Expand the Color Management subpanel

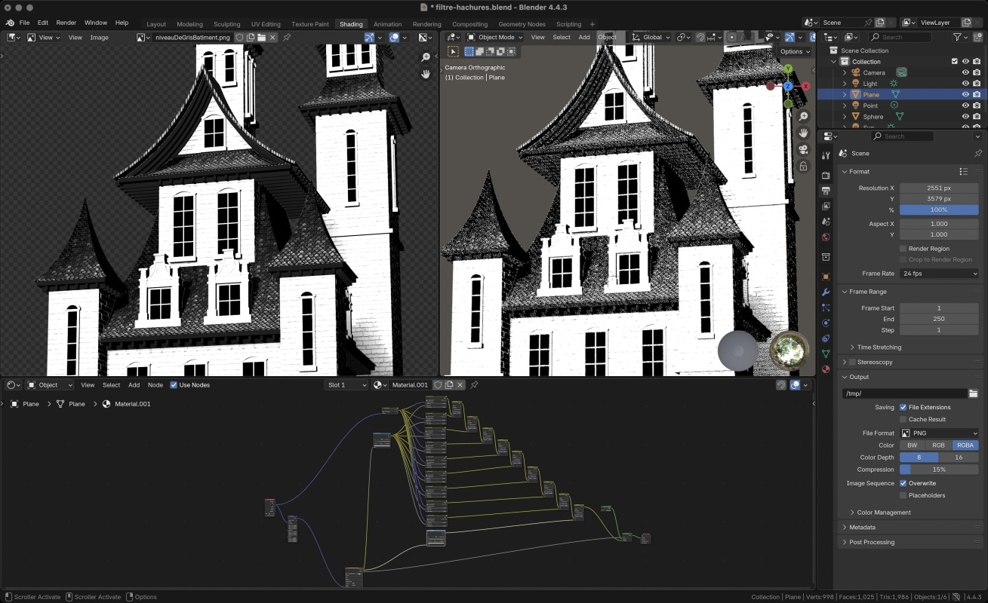pos(852,513)
